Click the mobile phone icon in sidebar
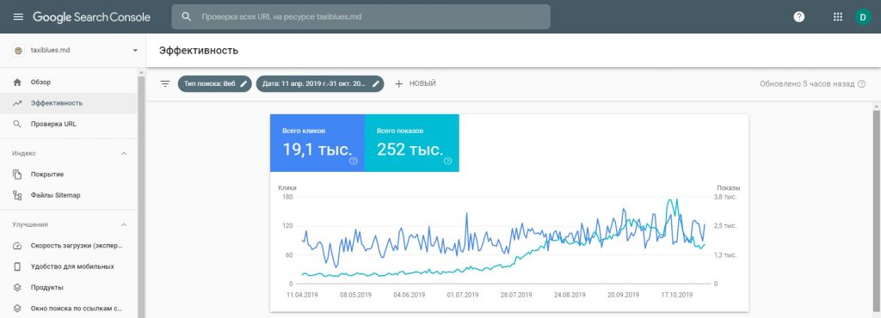 (x=17, y=266)
